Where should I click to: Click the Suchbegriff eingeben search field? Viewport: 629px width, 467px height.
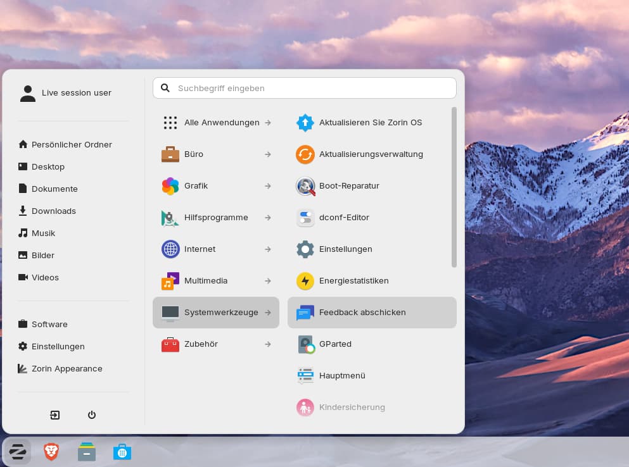[310, 88]
